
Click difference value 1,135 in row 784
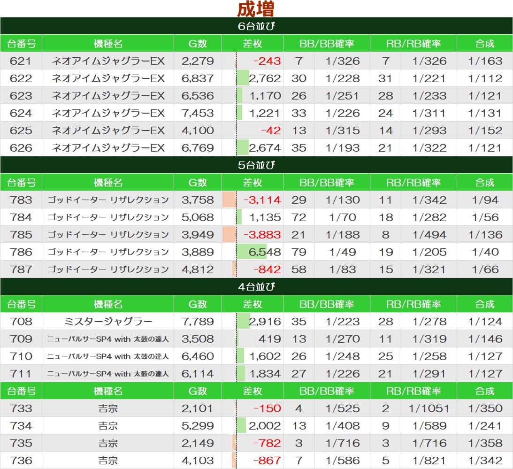pyautogui.click(x=265, y=217)
